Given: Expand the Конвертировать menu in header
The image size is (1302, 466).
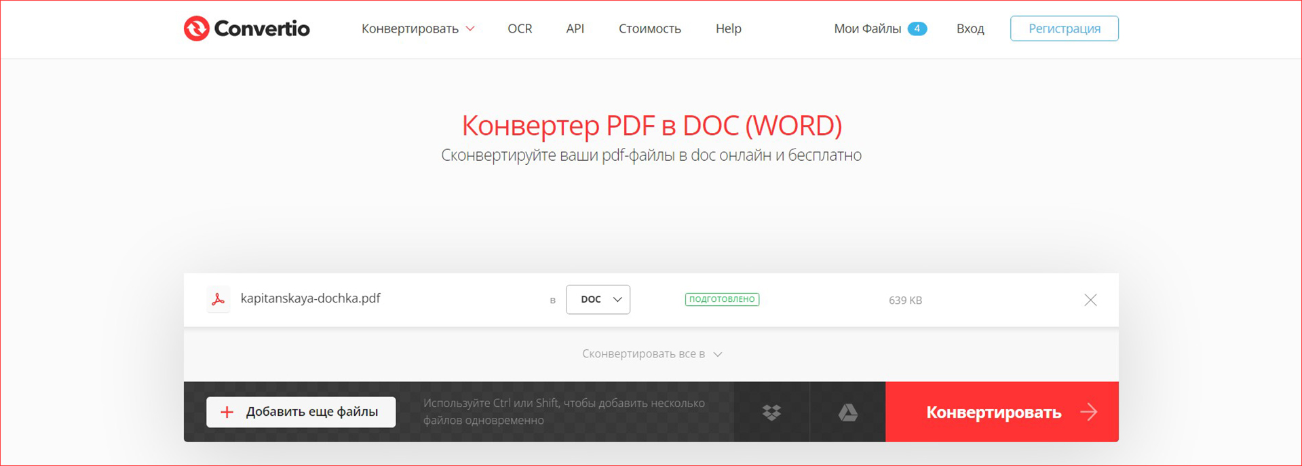Looking at the screenshot, I should pyautogui.click(x=417, y=28).
